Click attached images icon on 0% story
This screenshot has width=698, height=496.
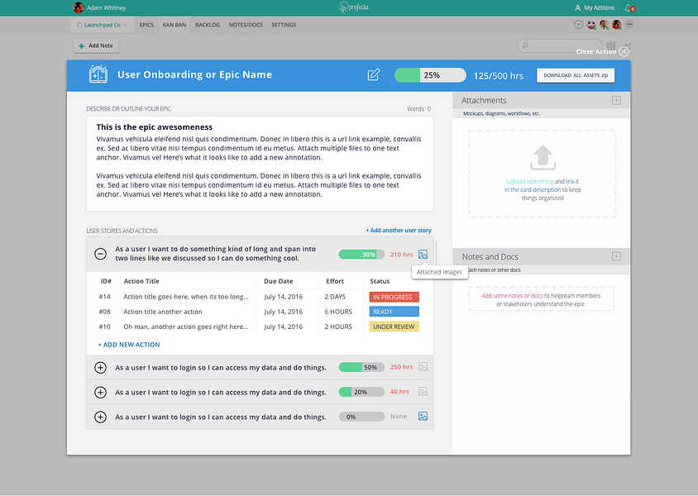423,417
